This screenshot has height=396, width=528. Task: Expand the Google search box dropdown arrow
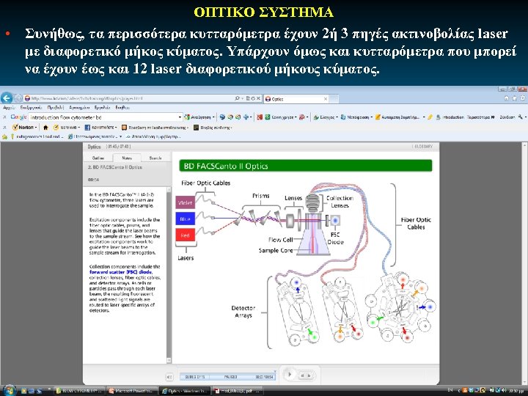click(180, 117)
